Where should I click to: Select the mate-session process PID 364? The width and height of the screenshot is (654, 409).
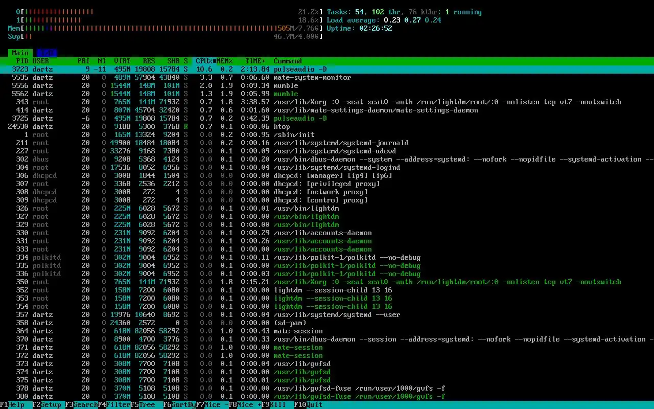pyautogui.click(x=327, y=331)
